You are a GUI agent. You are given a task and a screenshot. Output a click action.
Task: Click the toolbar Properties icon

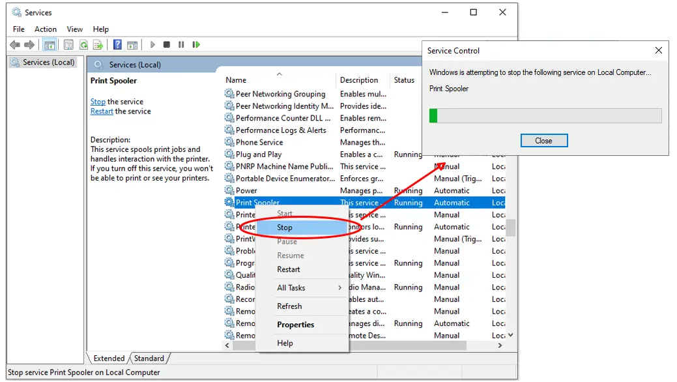click(68, 45)
